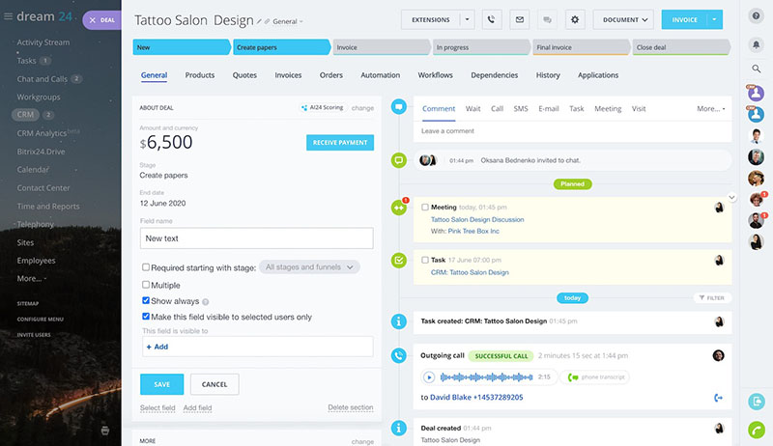Enable the Multiple checkbox

pos(146,285)
